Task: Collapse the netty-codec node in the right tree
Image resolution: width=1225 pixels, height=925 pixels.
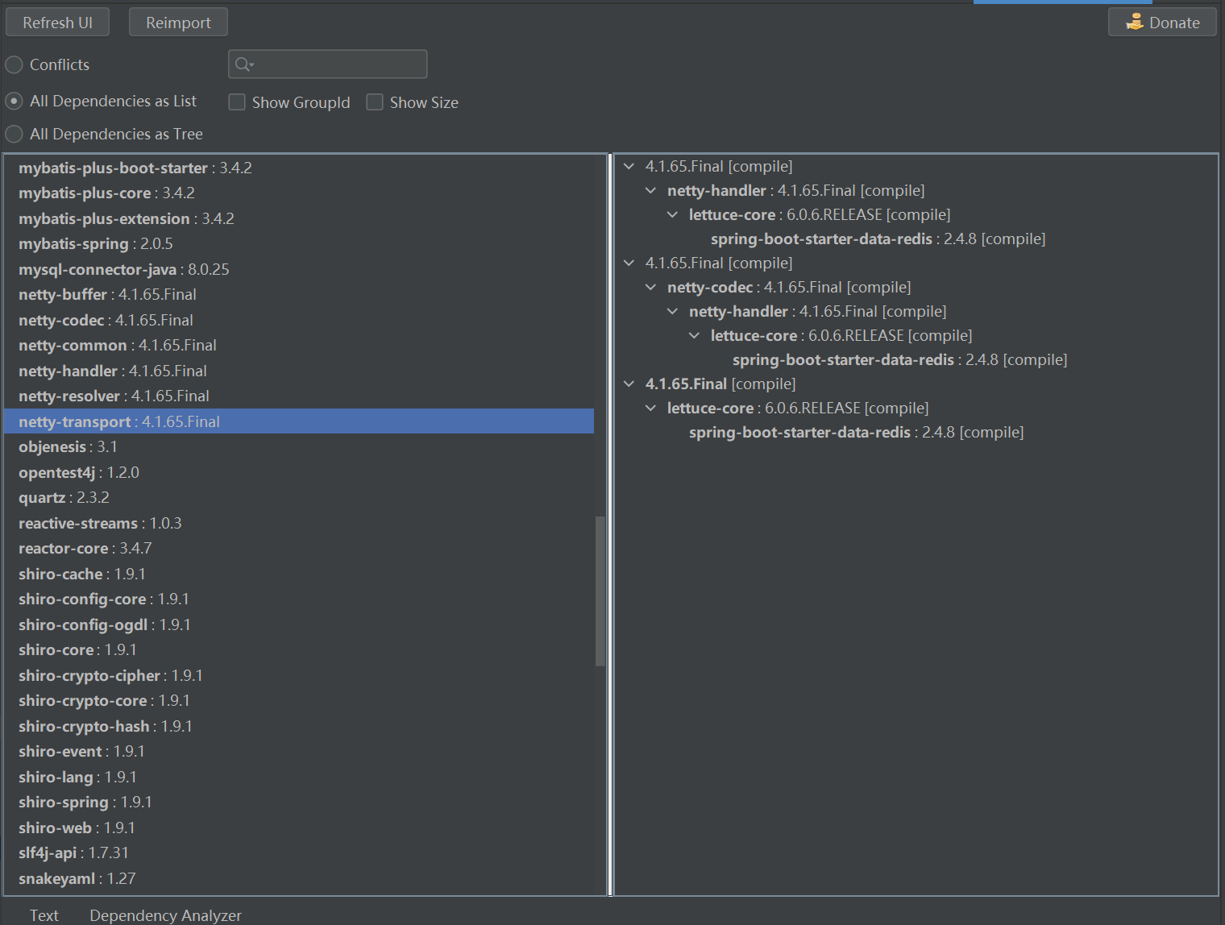Action: click(x=650, y=288)
